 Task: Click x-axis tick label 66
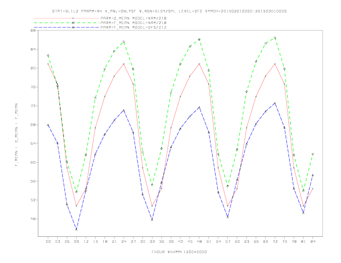pyautogui.click(x=256, y=242)
